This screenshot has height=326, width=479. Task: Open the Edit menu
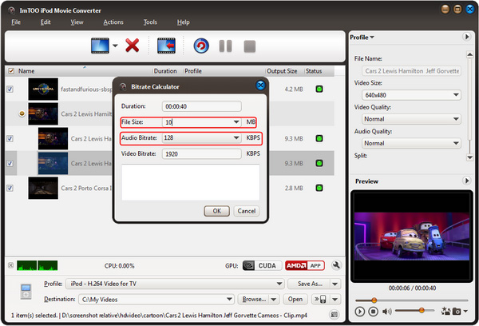(46, 22)
